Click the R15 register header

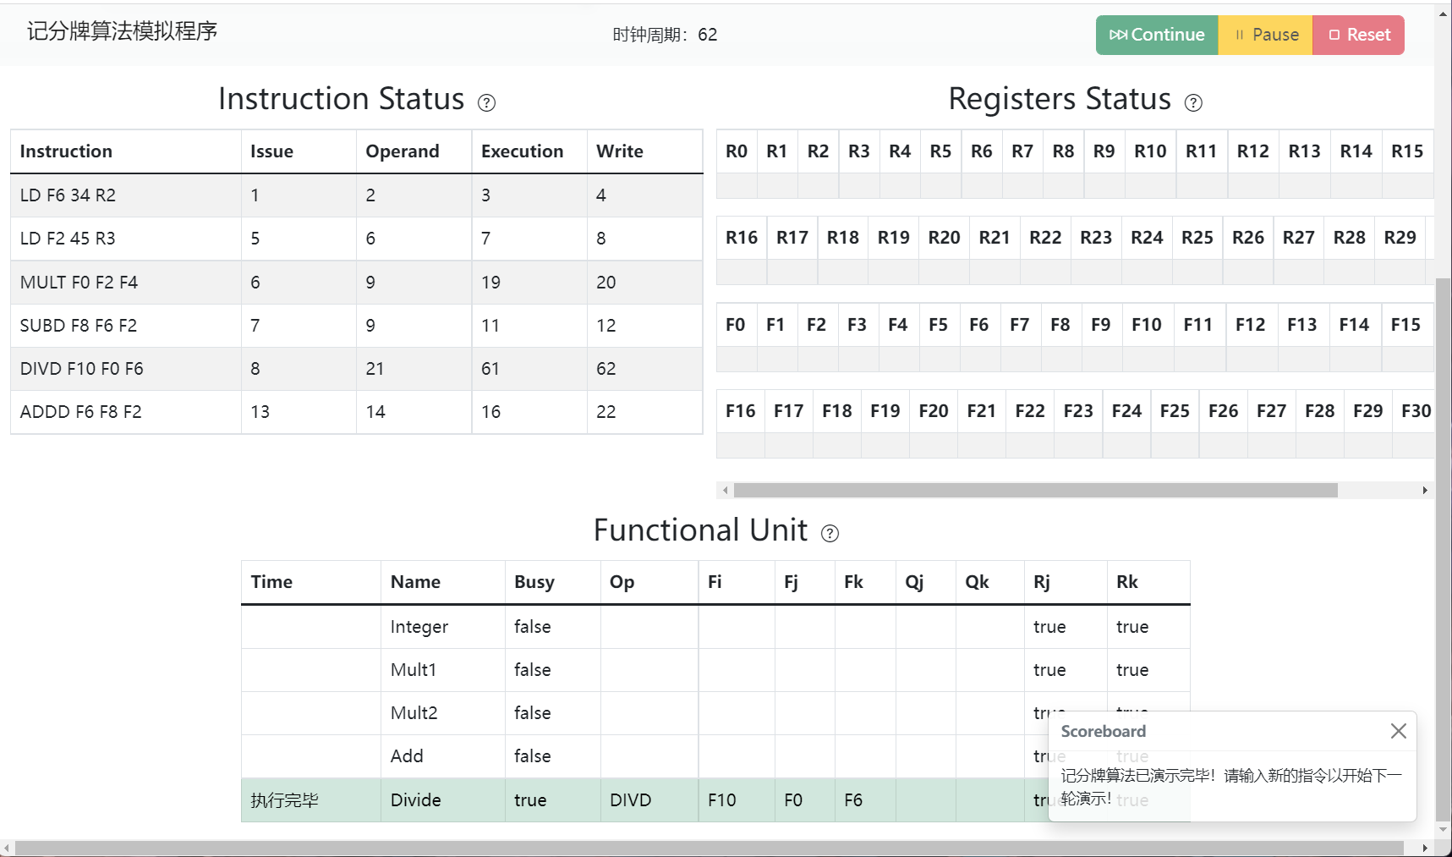pos(1407,151)
